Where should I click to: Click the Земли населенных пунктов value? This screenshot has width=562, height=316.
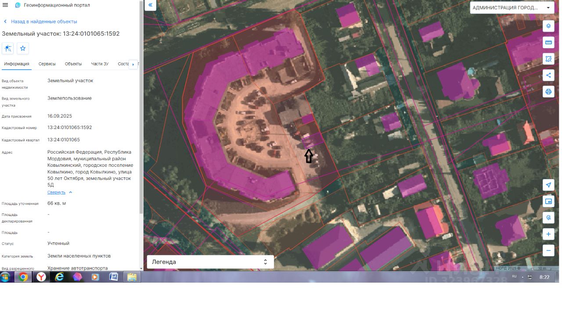(x=79, y=256)
